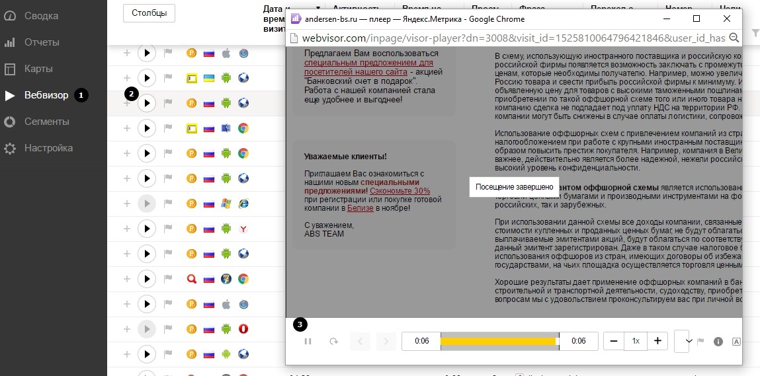Click the Metrica icon in the player title bar

(x=295, y=19)
